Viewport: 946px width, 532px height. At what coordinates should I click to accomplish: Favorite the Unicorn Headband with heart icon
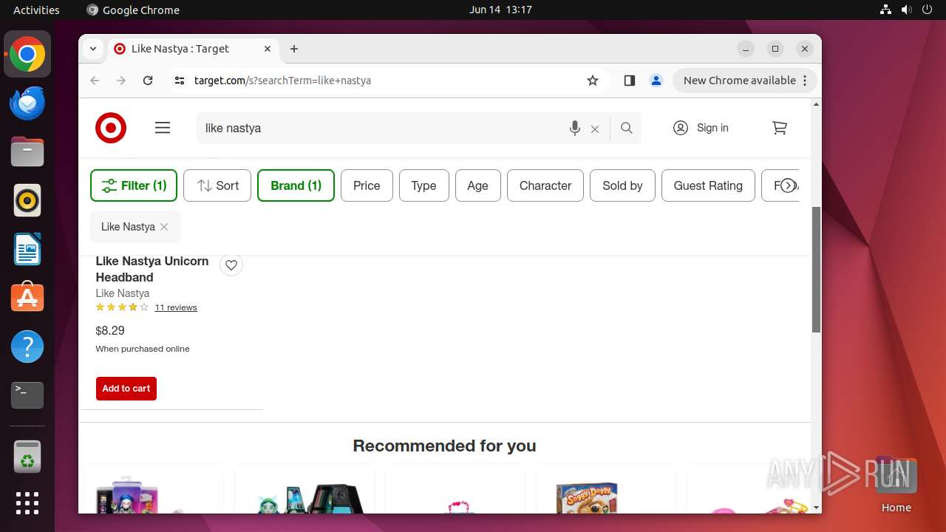[x=231, y=265]
